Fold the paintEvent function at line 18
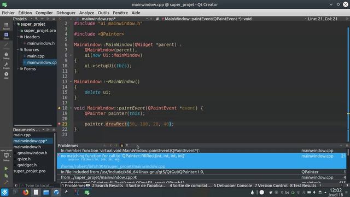 coord(71,108)
